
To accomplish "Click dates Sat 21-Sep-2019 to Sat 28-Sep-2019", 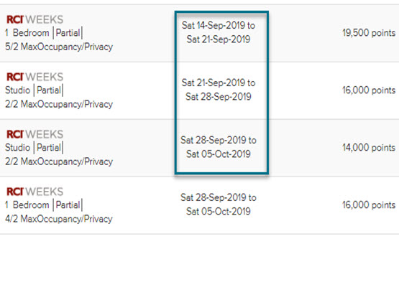I will [219, 90].
